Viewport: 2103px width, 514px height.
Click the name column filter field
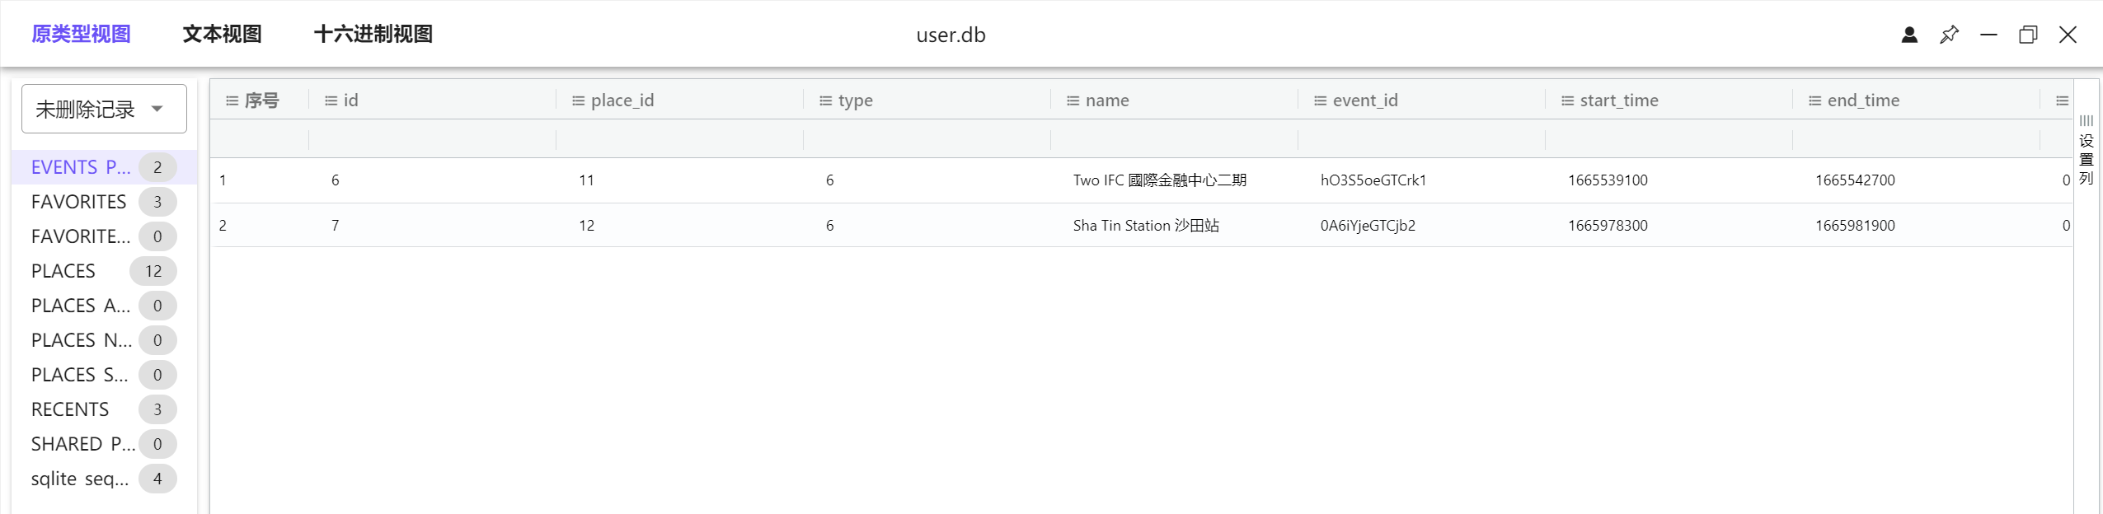(1173, 139)
